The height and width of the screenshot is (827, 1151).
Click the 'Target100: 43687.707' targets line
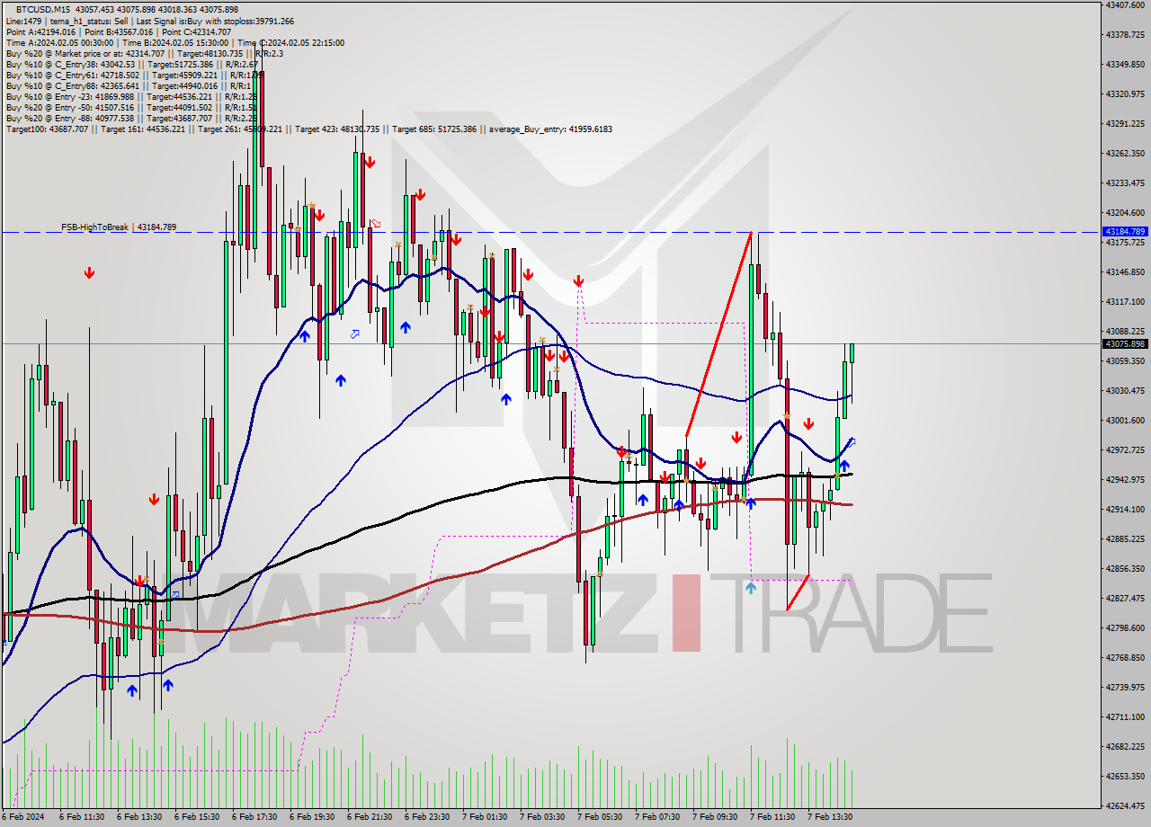[308, 129]
